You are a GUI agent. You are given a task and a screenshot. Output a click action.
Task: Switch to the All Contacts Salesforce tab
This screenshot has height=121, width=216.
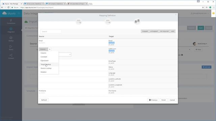[56, 4]
